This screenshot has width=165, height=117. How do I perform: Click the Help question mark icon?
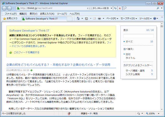155,19
